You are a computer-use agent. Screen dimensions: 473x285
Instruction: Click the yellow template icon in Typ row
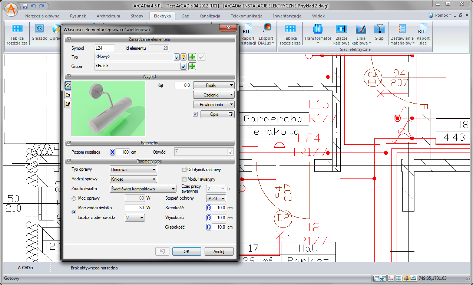coord(183,57)
